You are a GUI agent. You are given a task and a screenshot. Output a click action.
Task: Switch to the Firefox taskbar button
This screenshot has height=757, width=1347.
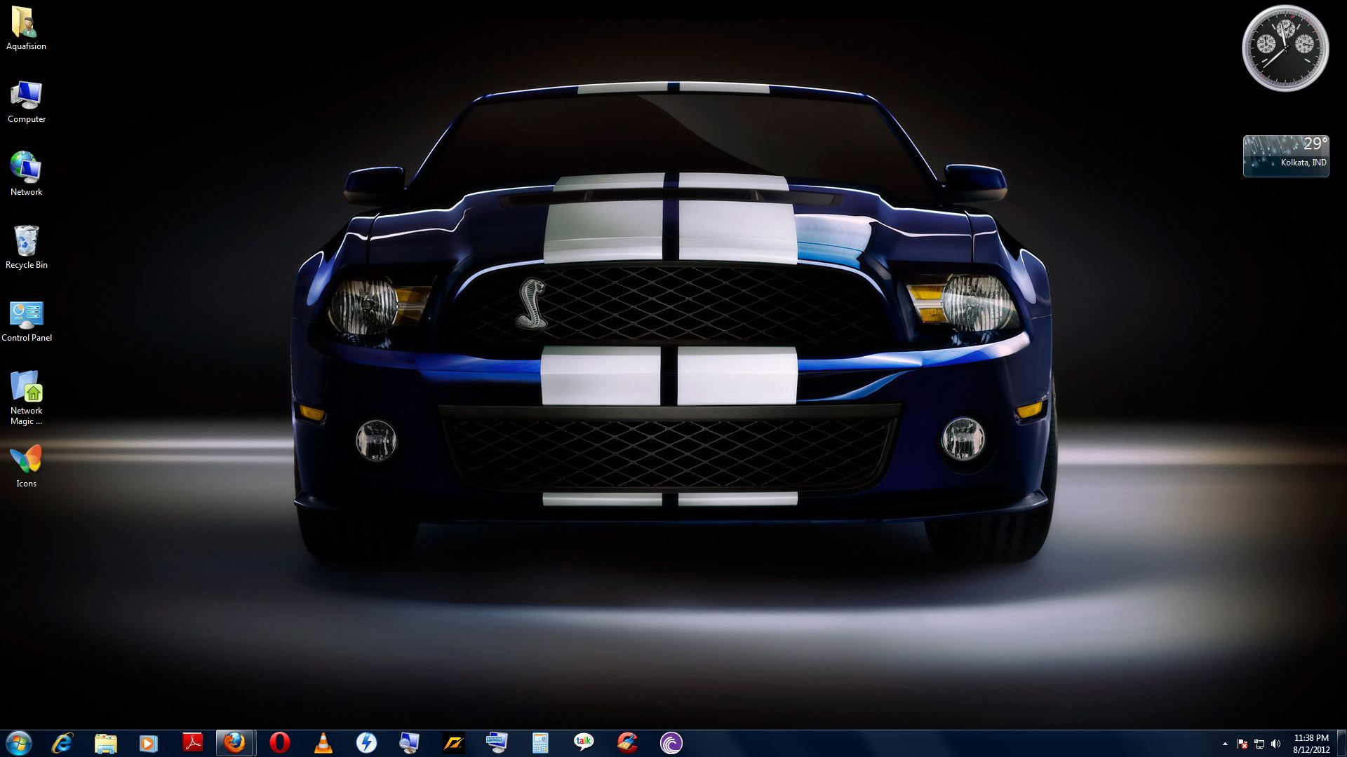click(235, 743)
